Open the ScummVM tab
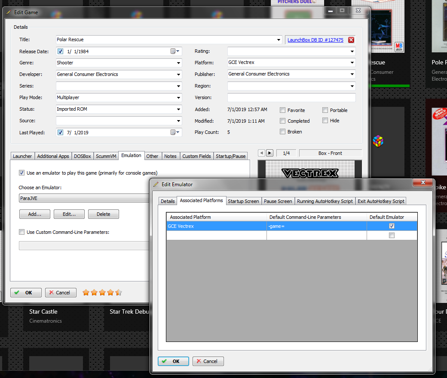Viewport: 447px width, 378px height. coord(106,156)
